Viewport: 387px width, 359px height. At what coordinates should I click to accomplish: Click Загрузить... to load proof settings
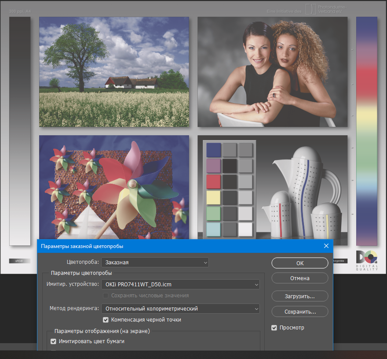pos(299,296)
